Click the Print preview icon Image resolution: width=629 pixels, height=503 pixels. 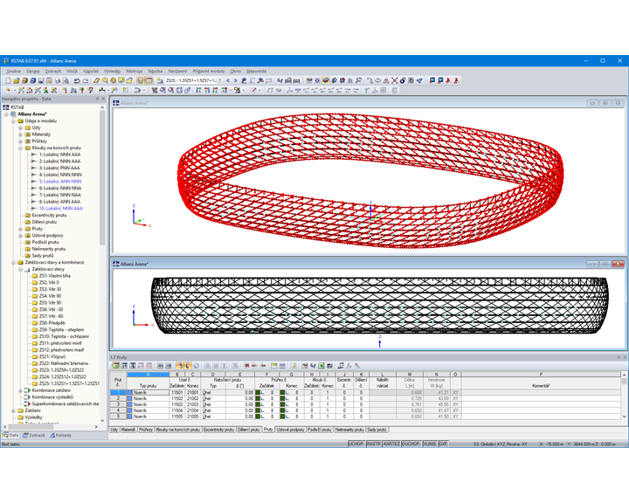point(66,80)
